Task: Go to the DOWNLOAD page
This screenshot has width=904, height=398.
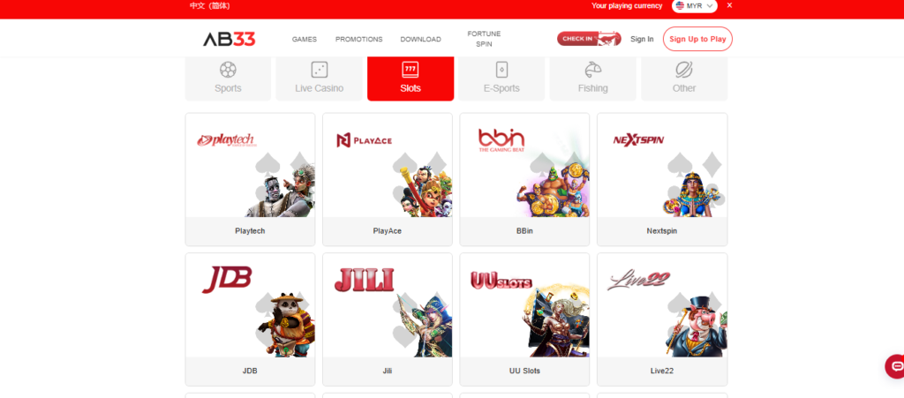Action: (x=421, y=39)
